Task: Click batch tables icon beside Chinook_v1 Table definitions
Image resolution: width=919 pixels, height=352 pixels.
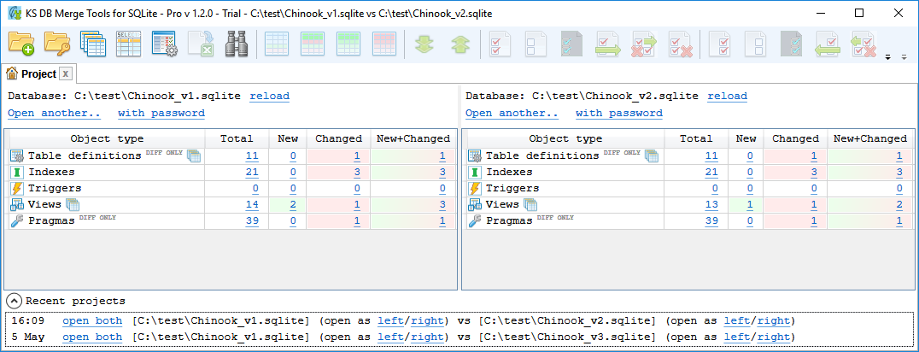Action: point(194,155)
